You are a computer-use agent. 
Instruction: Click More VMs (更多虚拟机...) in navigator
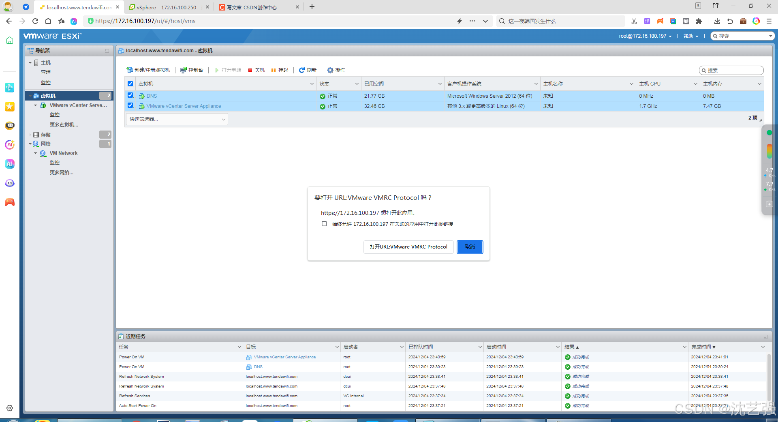(x=64, y=125)
